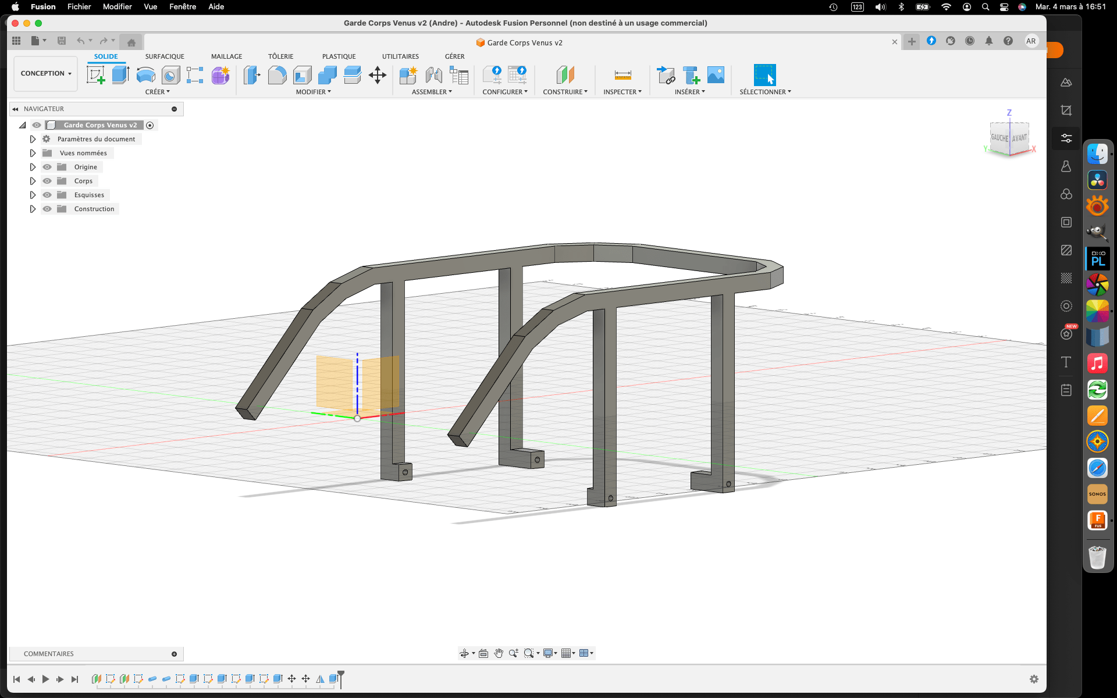This screenshot has width=1117, height=698.
Task: Open the New Component icon
Action: [x=408, y=75]
